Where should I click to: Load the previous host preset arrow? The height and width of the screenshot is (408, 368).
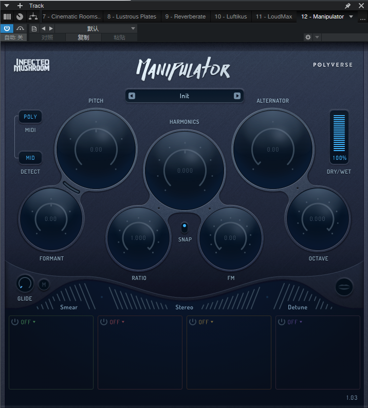pos(44,28)
